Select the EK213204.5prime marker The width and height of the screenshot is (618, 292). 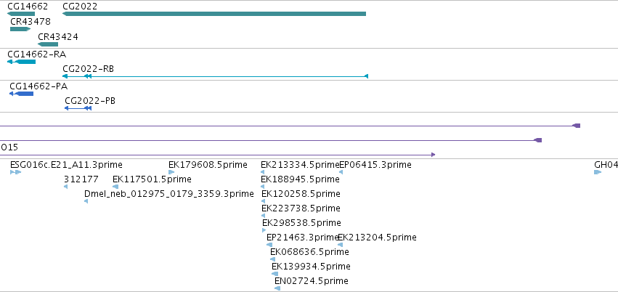pos(340,245)
